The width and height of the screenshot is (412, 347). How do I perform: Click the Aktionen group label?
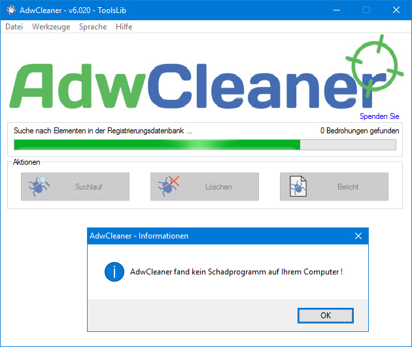tap(27, 162)
